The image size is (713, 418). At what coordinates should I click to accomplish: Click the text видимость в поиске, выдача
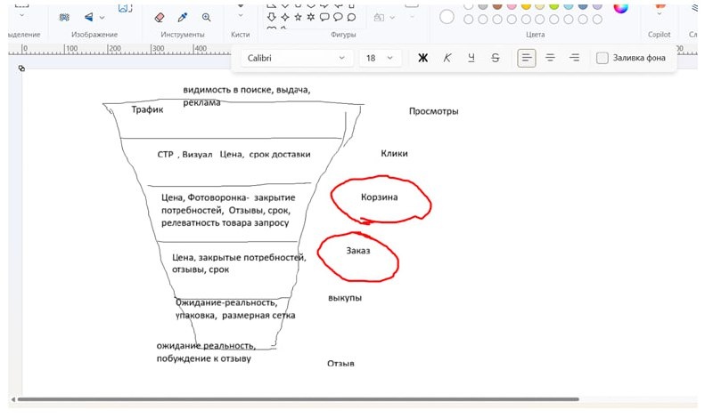[x=247, y=90]
